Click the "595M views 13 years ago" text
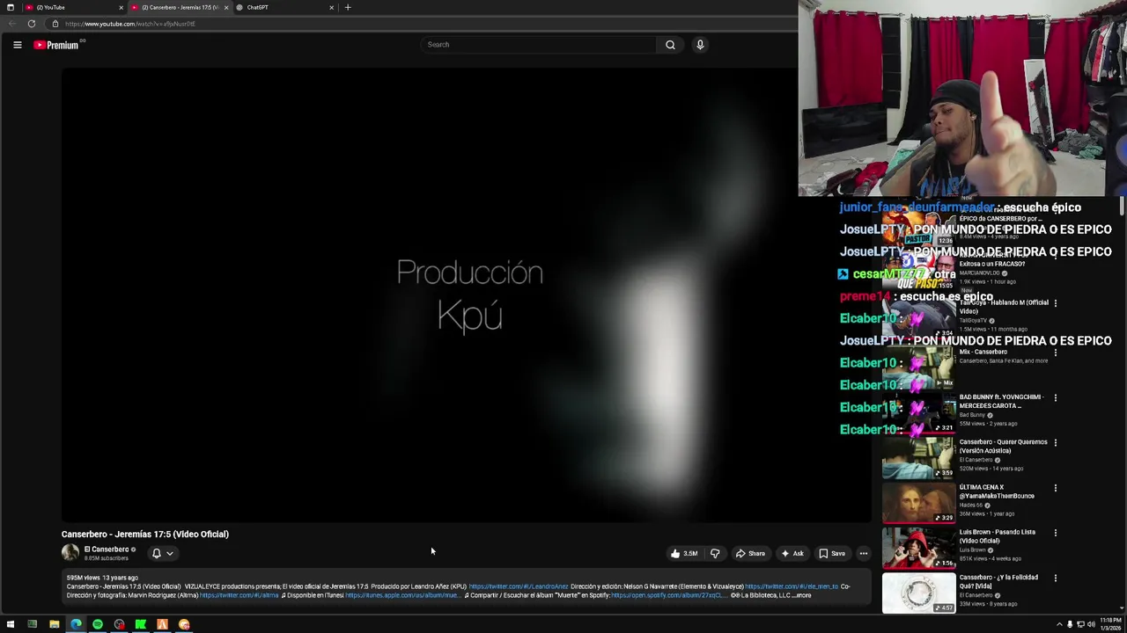1127x633 pixels. coord(102,578)
